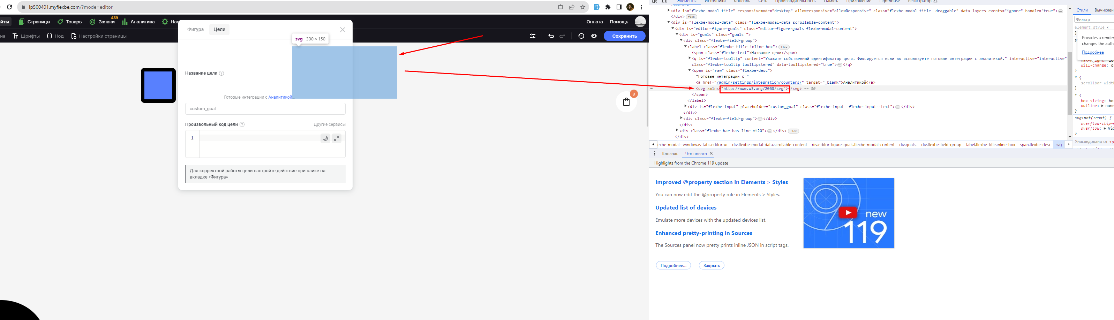Open version history clock icon
This screenshot has width=1114, height=320.
(581, 36)
